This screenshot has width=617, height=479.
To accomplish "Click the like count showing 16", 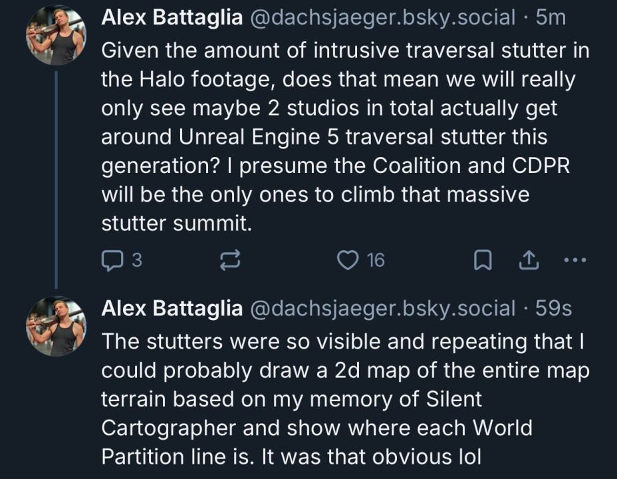I will click(x=376, y=261).
